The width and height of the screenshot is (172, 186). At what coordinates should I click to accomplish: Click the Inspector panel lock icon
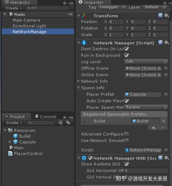tap(165, 3)
